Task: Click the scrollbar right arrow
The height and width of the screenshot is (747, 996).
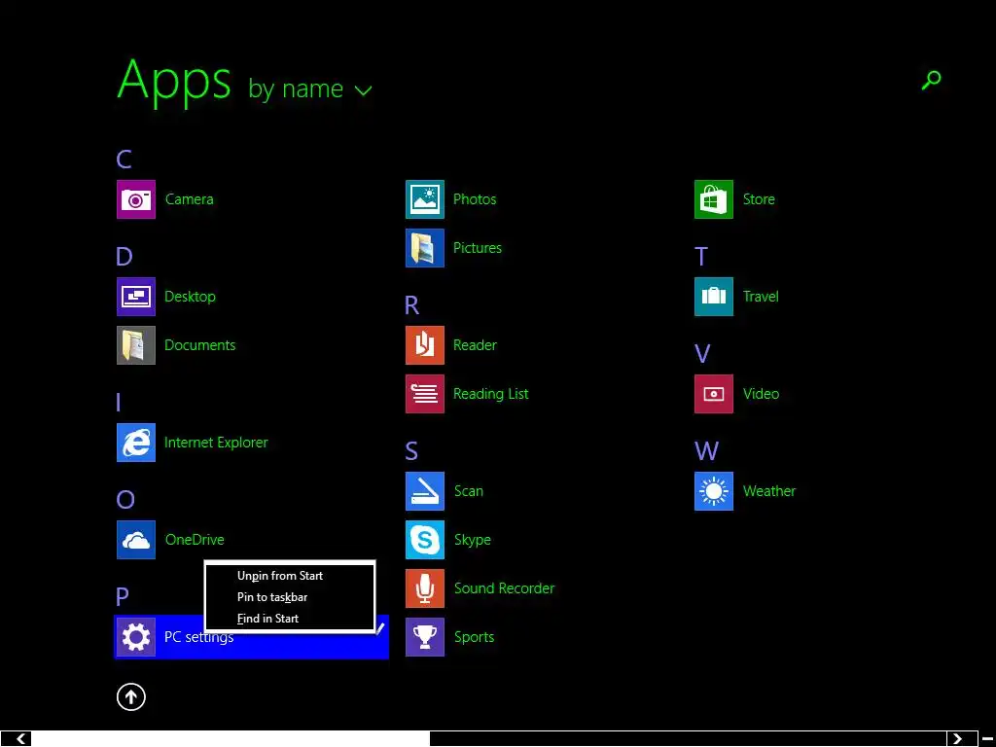Action: click(958, 739)
